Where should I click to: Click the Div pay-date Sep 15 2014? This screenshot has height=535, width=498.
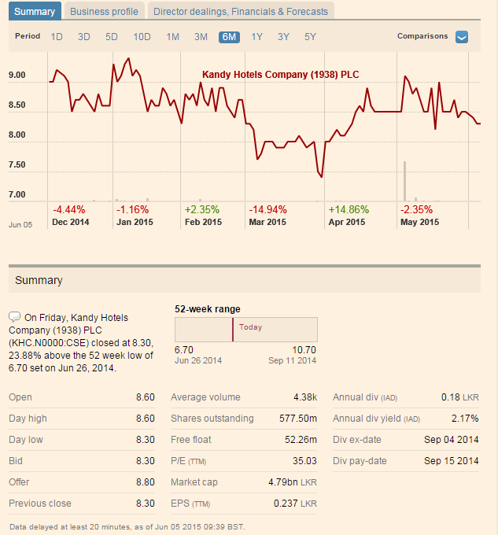(x=452, y=461)
